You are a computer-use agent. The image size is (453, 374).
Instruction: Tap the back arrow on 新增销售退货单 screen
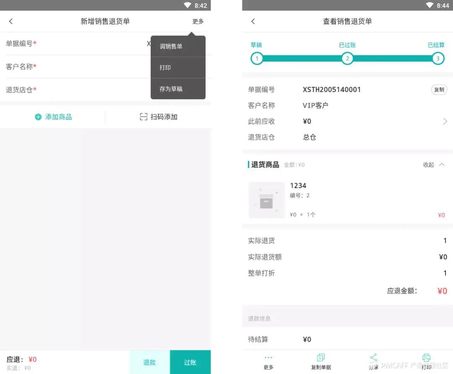click(11, 21)
